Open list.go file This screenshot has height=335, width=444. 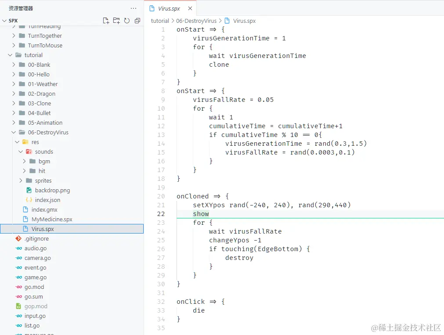click(x=32, y=325)
